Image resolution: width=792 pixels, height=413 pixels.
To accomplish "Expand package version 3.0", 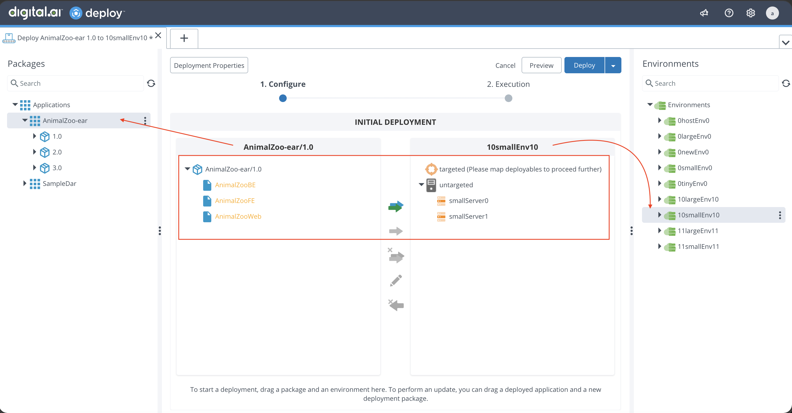I will (x=34, y=167).
